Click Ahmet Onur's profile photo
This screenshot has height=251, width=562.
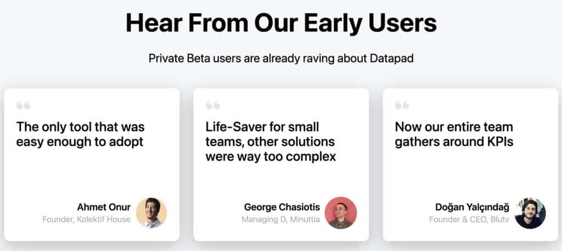(151, 213)
